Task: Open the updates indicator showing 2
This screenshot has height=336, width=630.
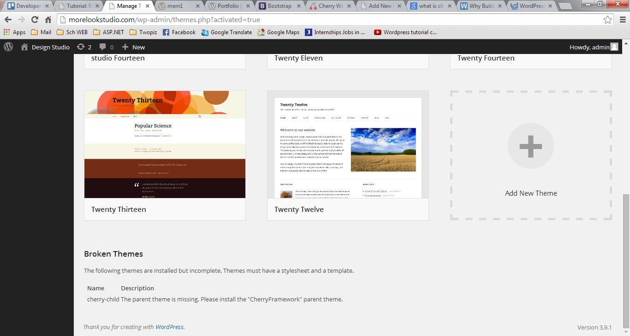Action: (84, 47)
